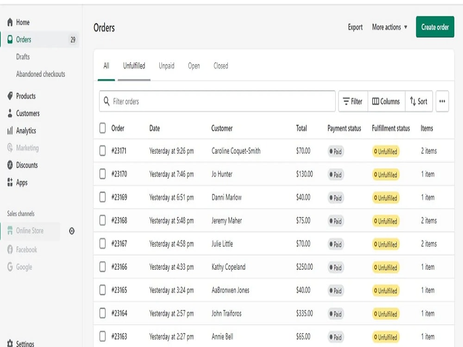Click customer name Jeremy Maher
The image size is (463, 347).
tap(227, 220)
